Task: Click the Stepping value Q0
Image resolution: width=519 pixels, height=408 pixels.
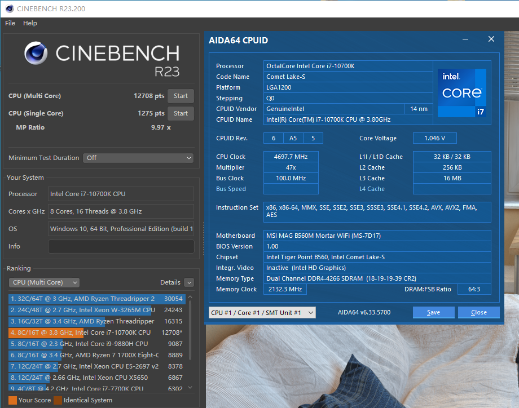Action: pyautogui.click(x=348, y=98)
